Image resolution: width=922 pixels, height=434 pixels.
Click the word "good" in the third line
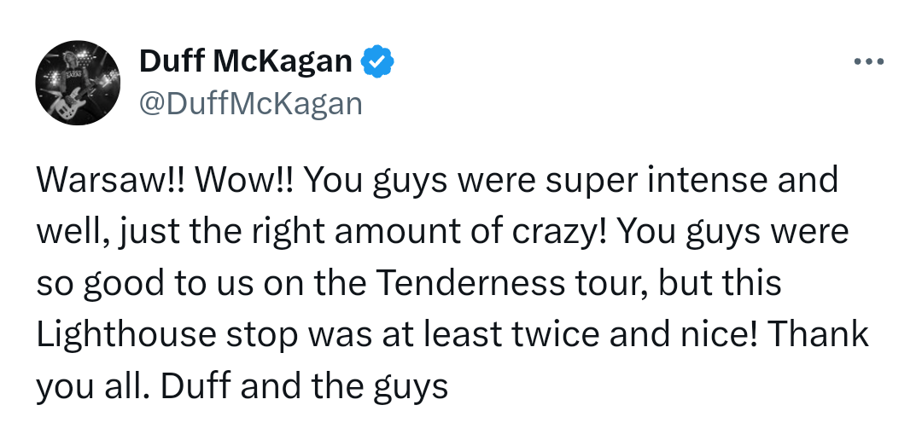[123, 283]
